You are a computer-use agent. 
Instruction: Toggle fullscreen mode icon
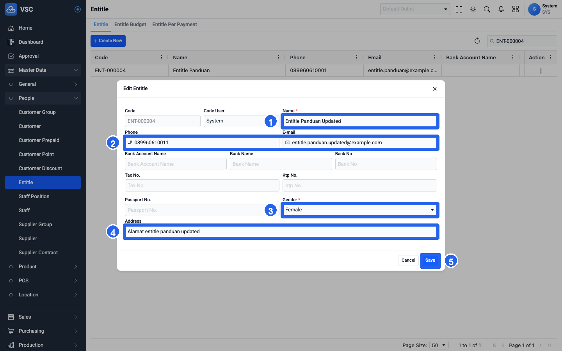click(459, 9)
